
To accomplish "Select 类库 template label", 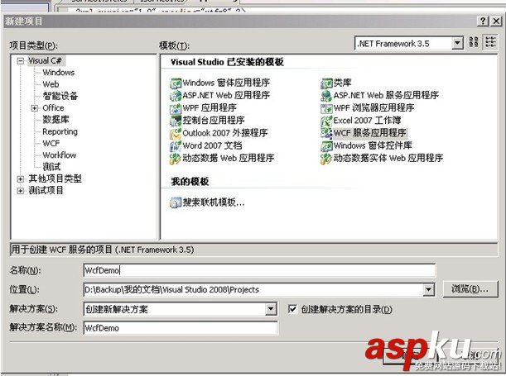I will 342,83.
